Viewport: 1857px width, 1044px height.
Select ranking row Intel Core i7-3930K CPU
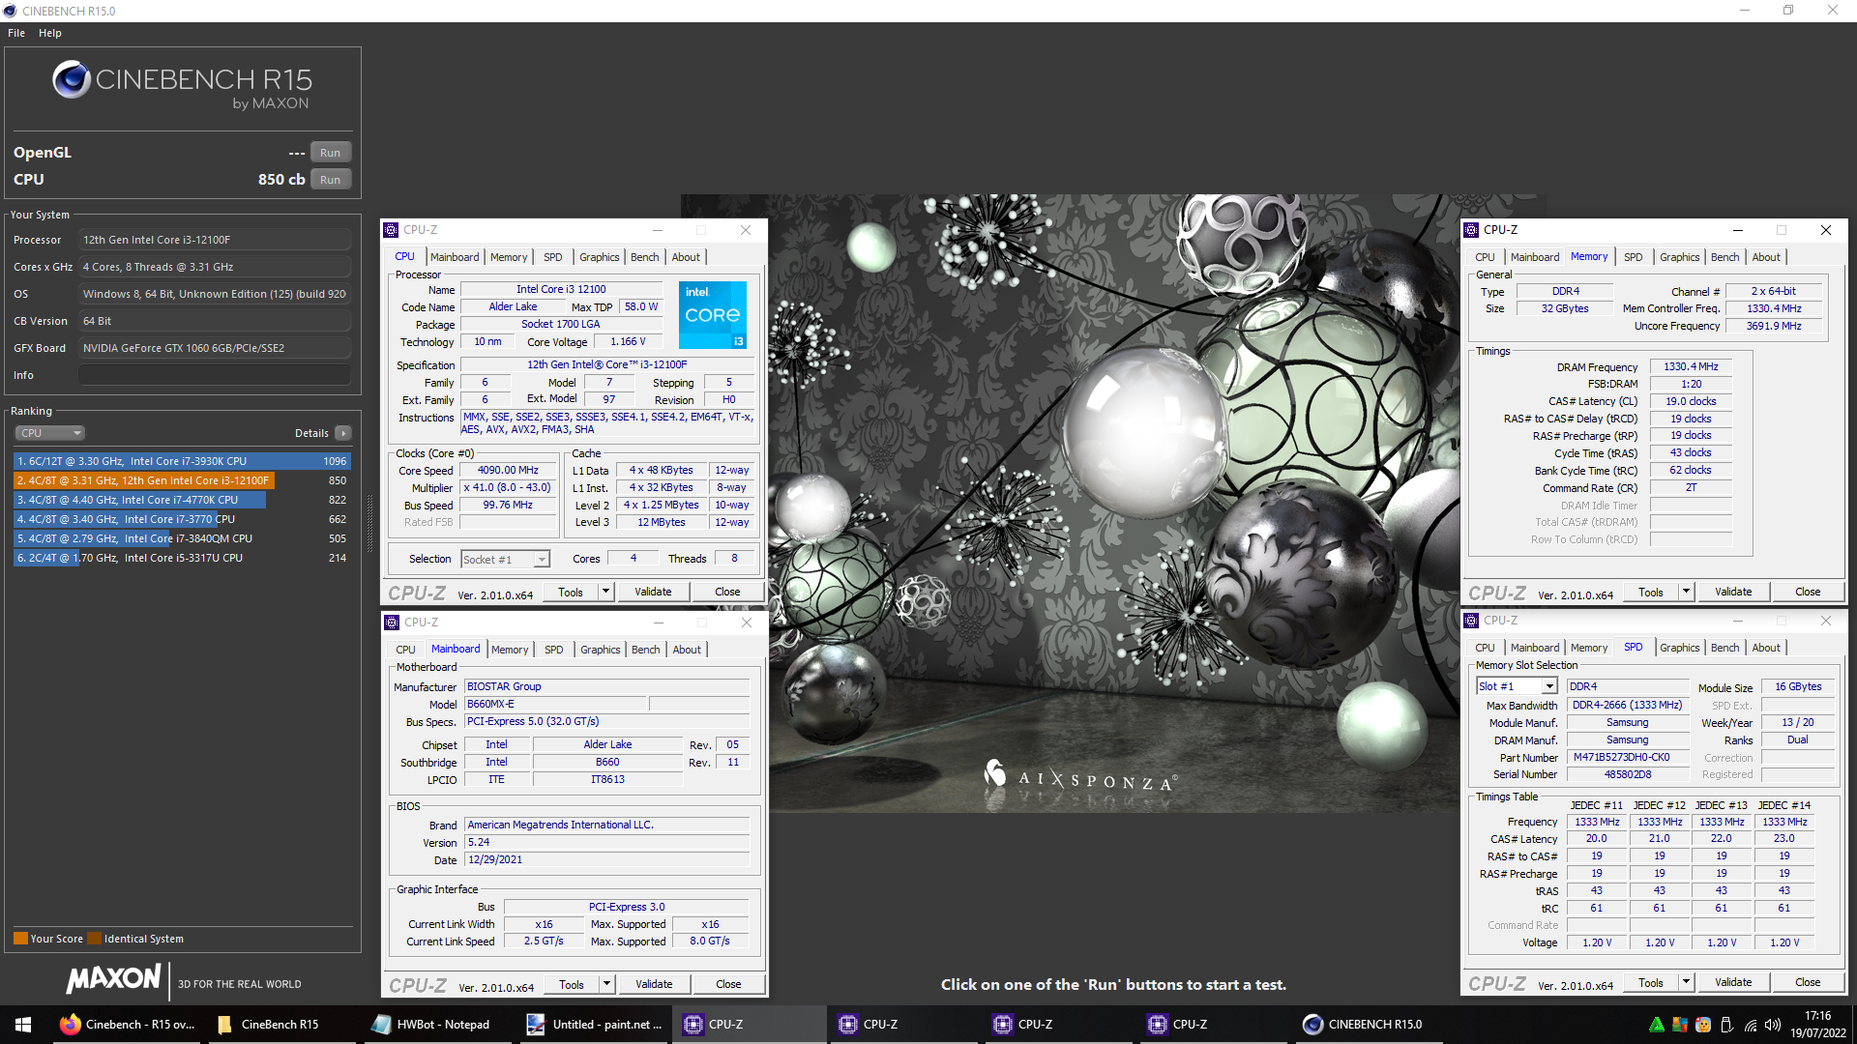click(x=182, y=461)
